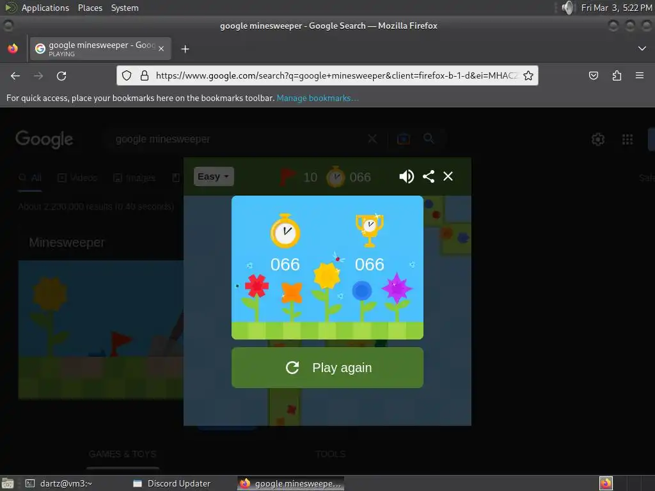Open the Firefox View pinned icon

(x=13, y=49)
